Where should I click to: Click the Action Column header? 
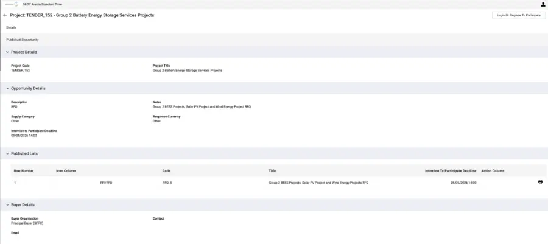tap(493, 171)
